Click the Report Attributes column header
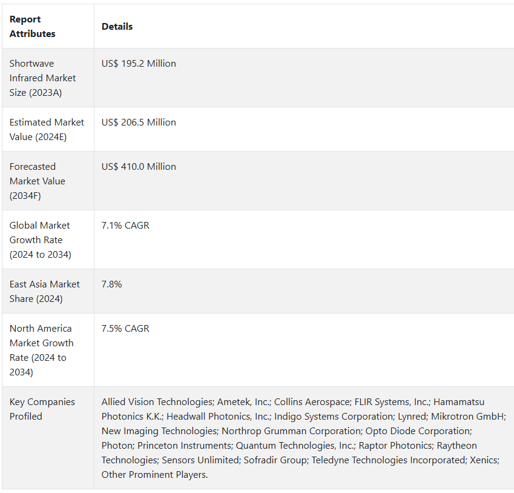The height and width of the screenshot is (493, 514). point(33,27)
